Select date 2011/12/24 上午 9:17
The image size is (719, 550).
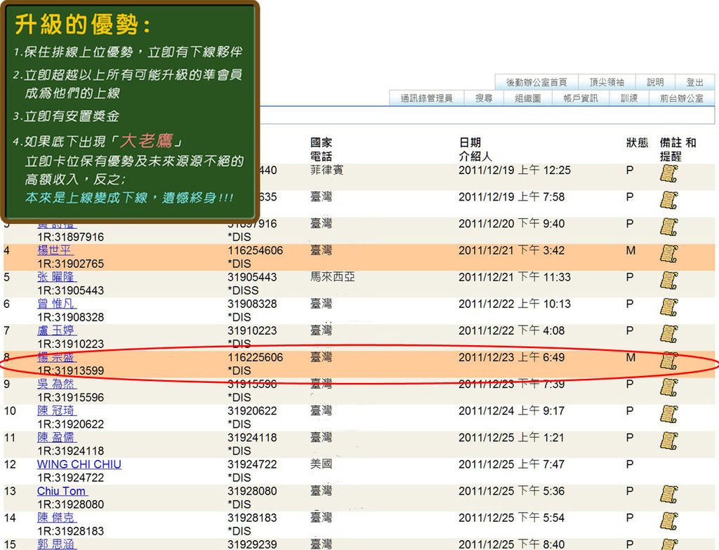[511, 410]
